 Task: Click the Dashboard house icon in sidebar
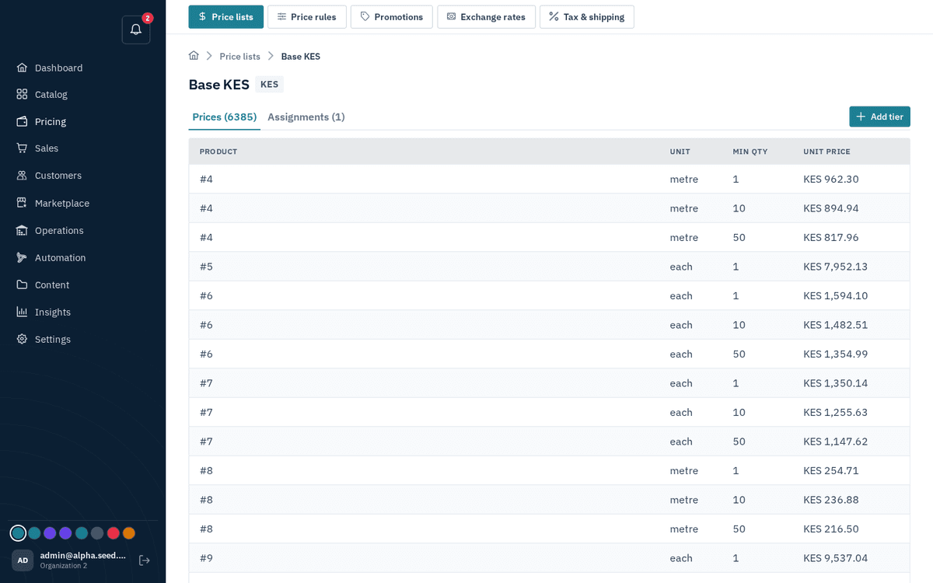tap(22, 68)
